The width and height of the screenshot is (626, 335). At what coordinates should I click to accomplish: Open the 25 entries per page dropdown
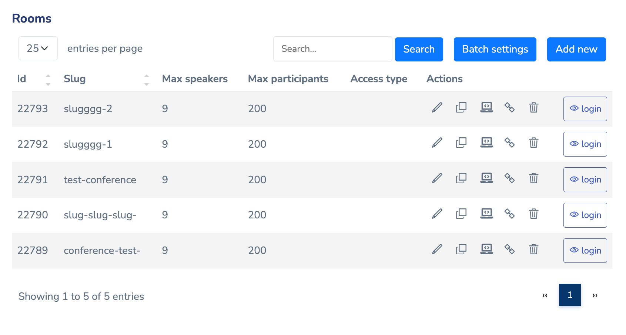pyautogui.click(x=38, y=48)
